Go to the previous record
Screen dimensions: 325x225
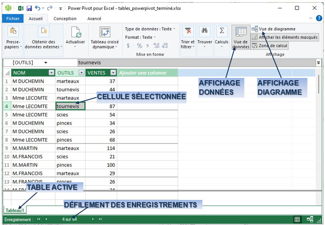point(46,219)
